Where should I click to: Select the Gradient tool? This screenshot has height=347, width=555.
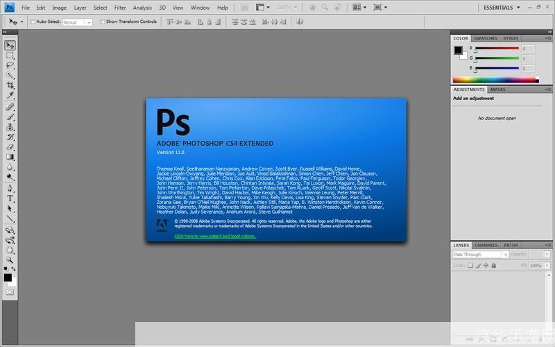click(10, 157)
